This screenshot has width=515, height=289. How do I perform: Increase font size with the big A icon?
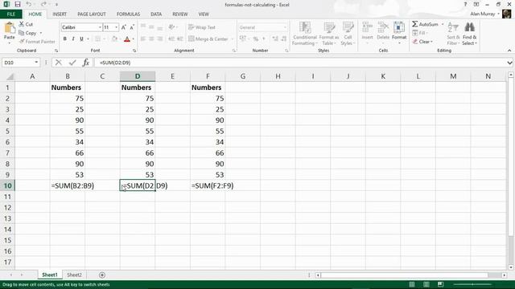point(123,27)
